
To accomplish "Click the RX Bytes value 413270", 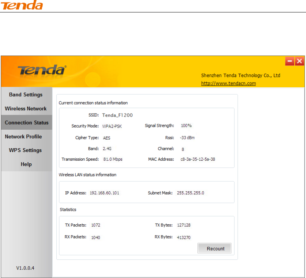I will [184, 238].
